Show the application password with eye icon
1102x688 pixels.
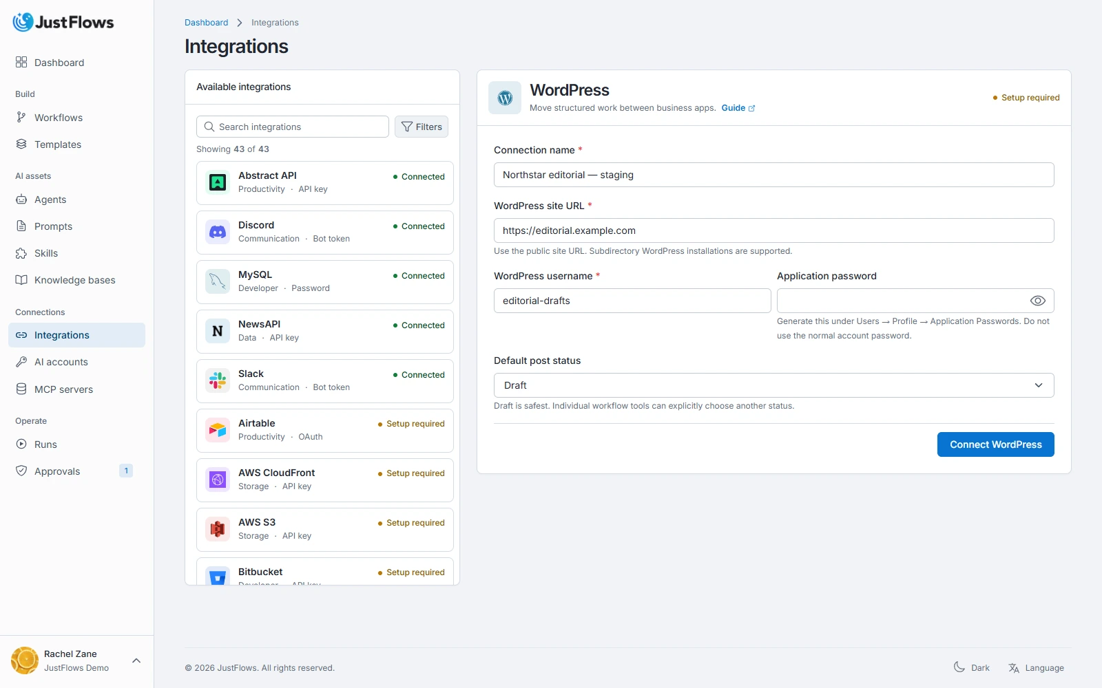click(x=1038, y=301)
